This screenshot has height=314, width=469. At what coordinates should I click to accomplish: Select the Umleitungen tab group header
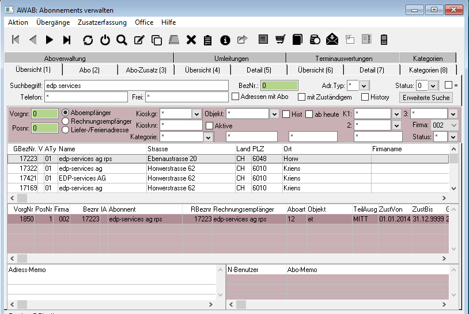coord(231,59)
